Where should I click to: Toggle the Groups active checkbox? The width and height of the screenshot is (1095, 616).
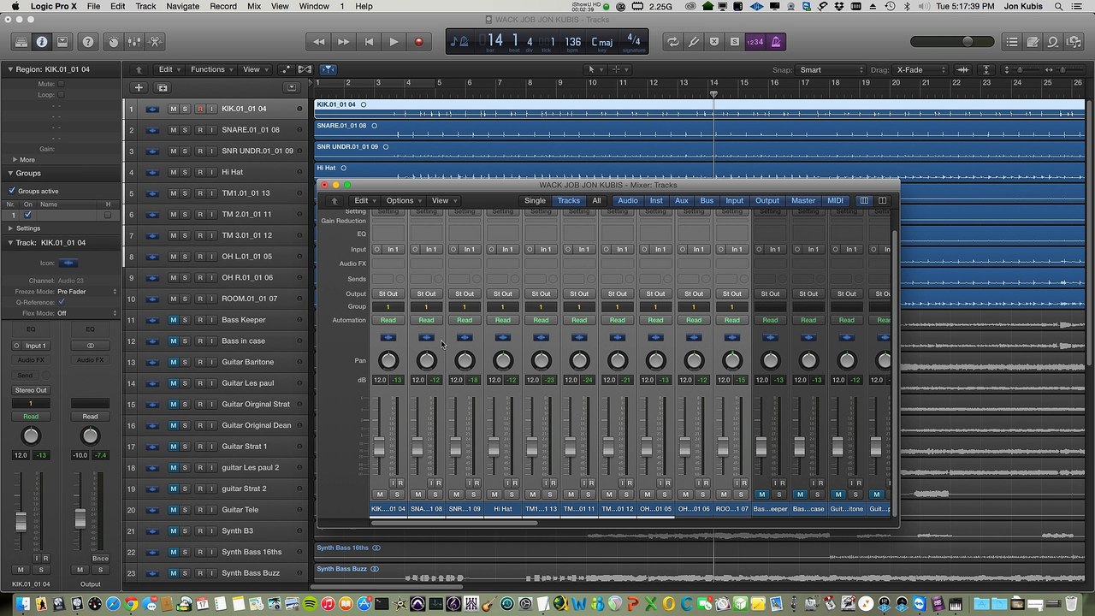(x=11, y=191)
